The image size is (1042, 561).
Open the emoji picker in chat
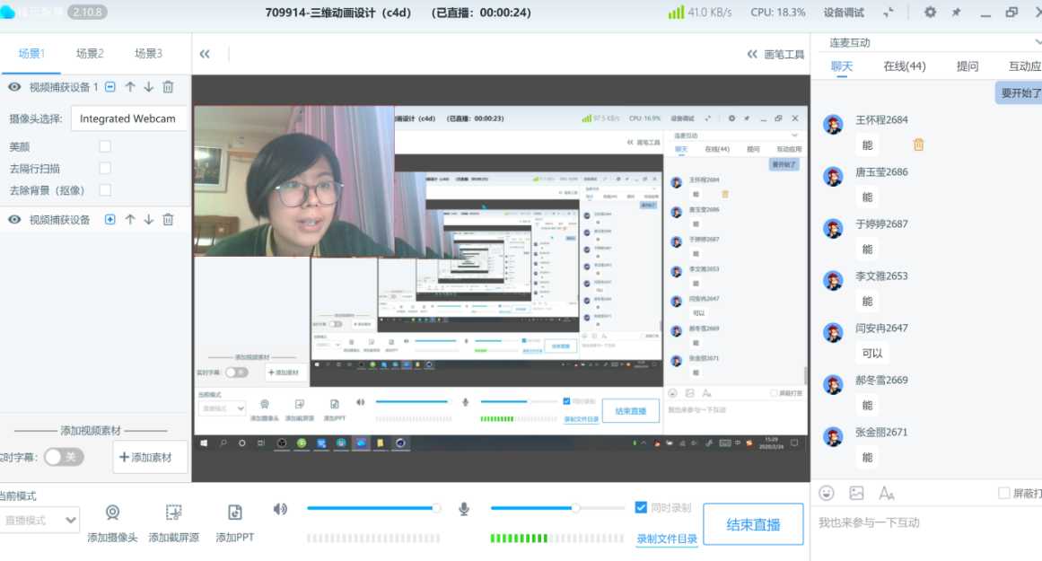[x=827, y=493]
